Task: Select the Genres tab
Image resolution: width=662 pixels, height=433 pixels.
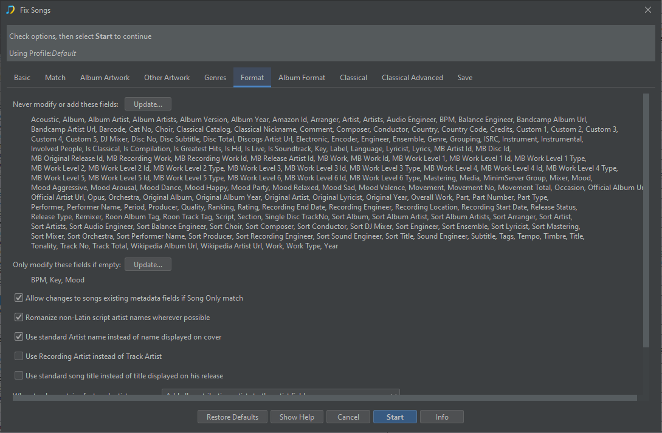Action: coord(215,78)
